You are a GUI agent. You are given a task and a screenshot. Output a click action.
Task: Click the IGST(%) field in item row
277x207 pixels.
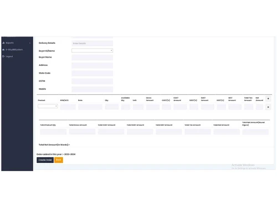pos(221,107)
